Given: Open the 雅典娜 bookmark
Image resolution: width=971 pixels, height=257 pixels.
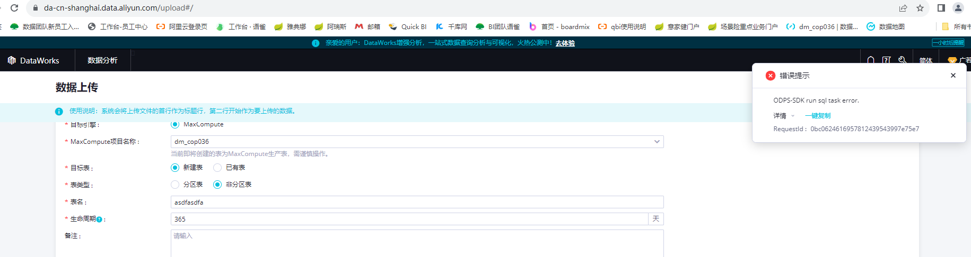Looking at the screenshot, I should click(x=290, y=26).
